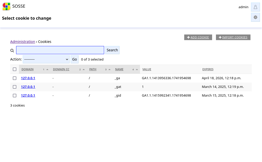
Task: Select all cookies header checkbox
Action: tap(15, 69)
